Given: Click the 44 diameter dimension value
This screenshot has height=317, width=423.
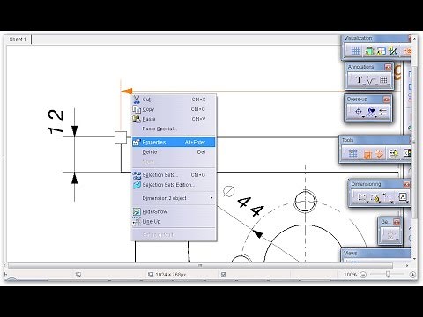Looking at the screenshot, I should pos(250,207).
